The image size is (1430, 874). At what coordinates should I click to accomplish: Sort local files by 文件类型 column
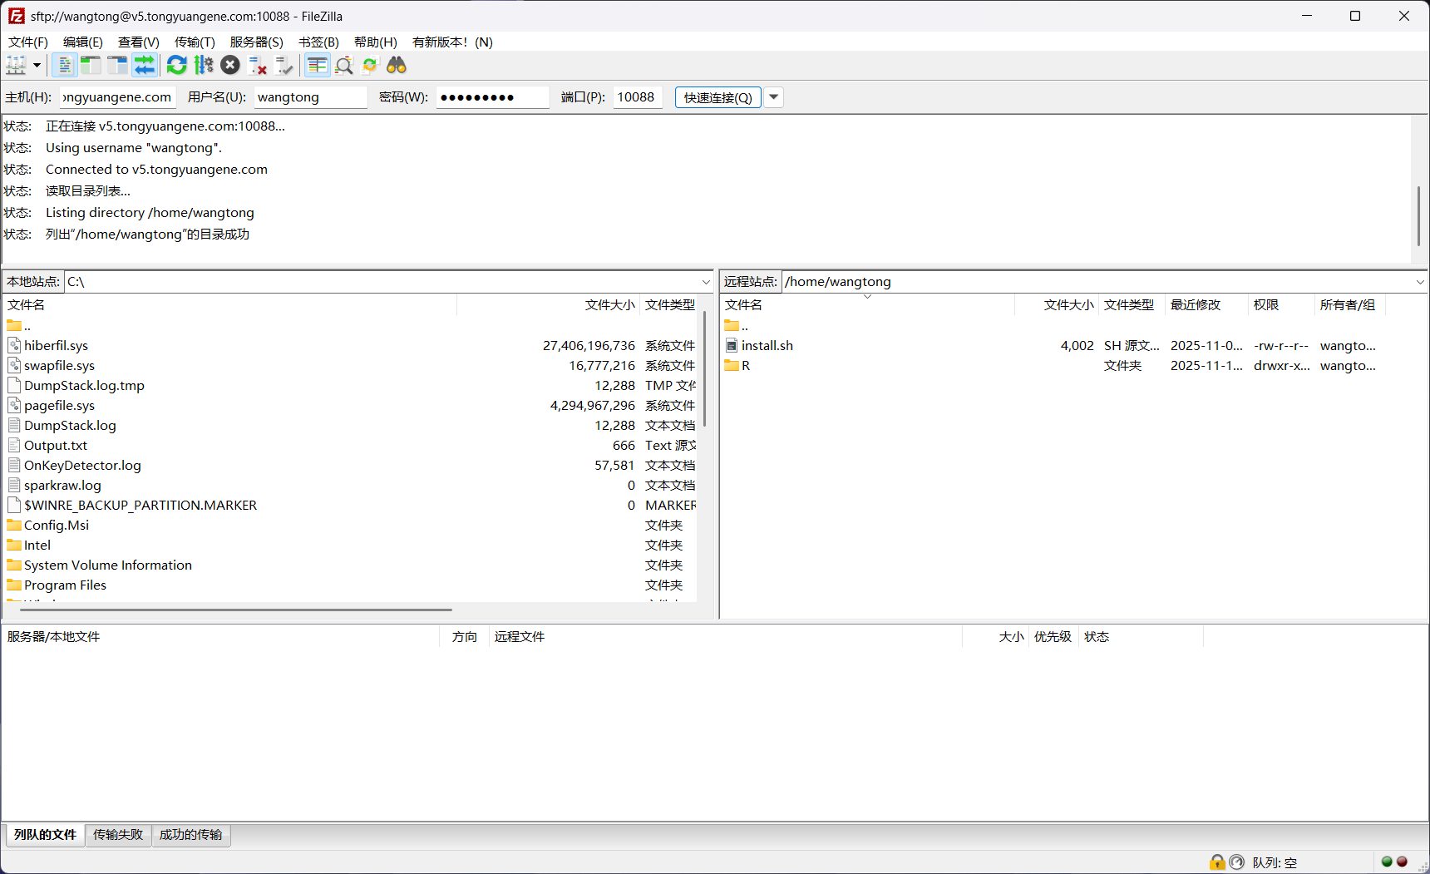(670, 305)
